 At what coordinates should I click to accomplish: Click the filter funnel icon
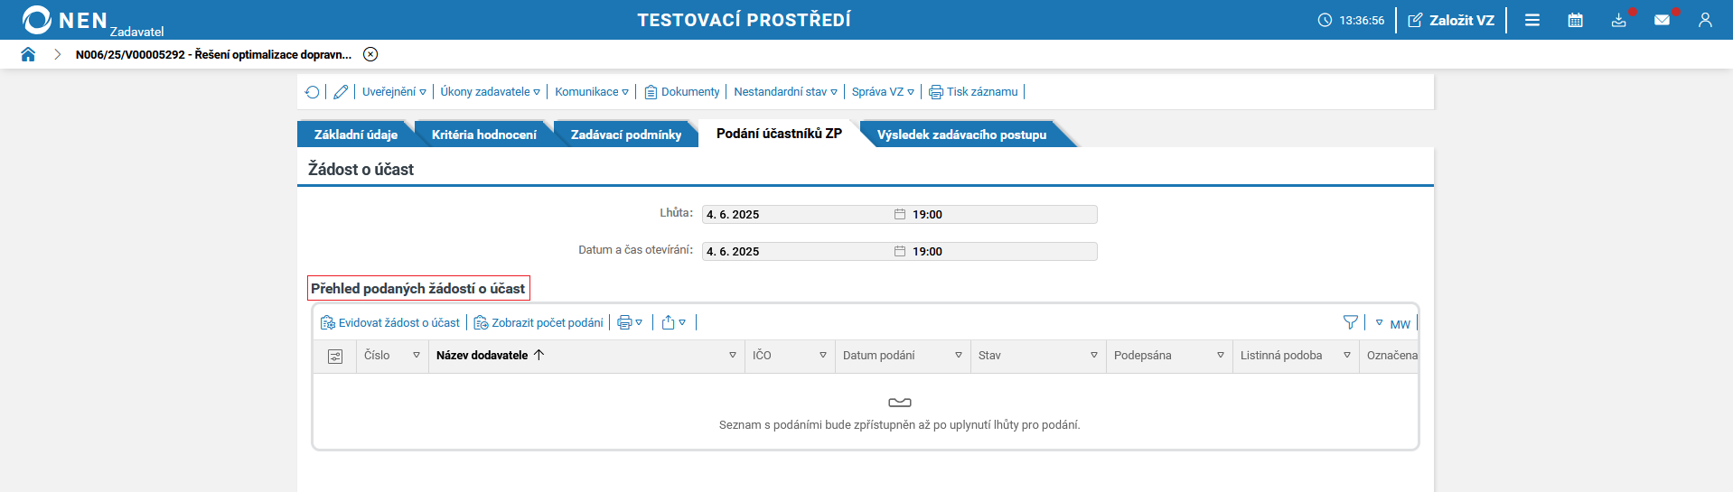1351,322
